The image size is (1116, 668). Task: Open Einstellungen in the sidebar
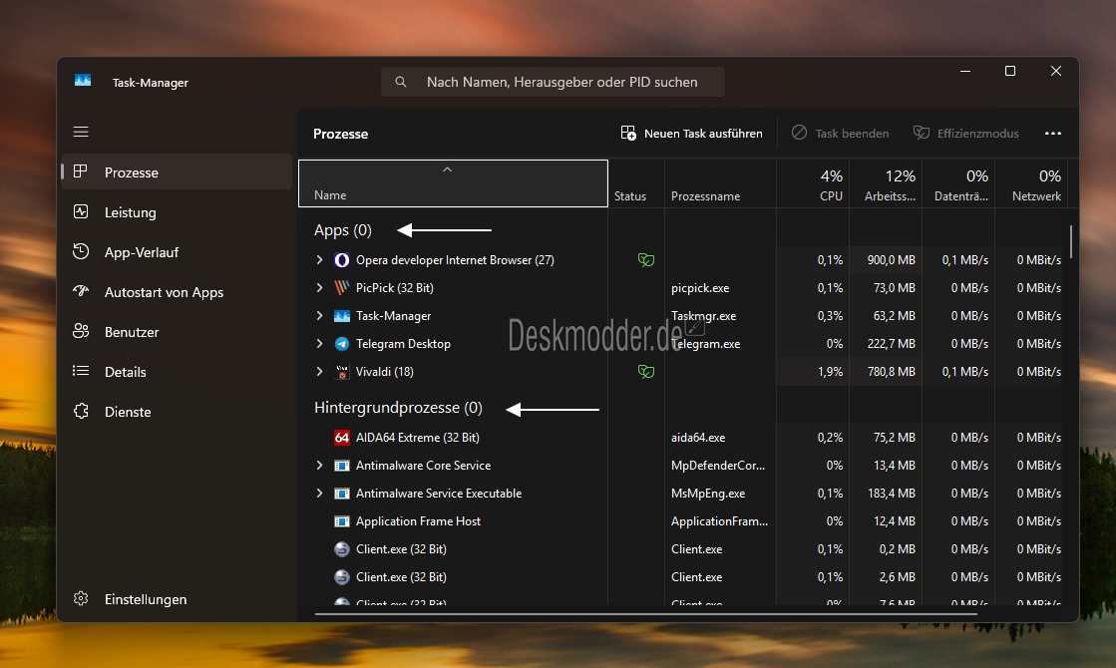tap(177, 599)
